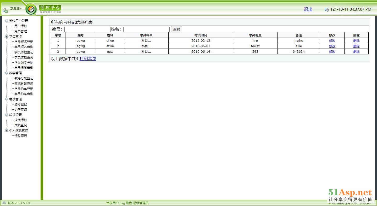Click 修改 for the 2012-03-12 exam row
Viewport: 377px width, 206px height.
332,41
